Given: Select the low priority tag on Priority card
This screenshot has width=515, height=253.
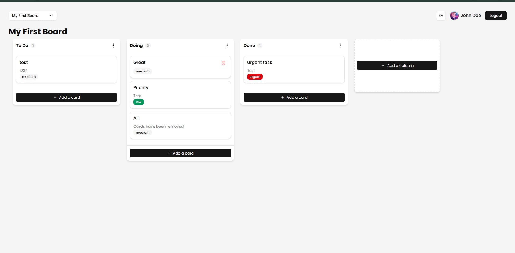Looking at the screenshot, I should coord(138,102).
